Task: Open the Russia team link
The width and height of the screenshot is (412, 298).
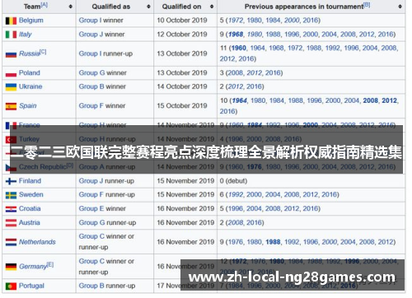Action: point(30,54)
